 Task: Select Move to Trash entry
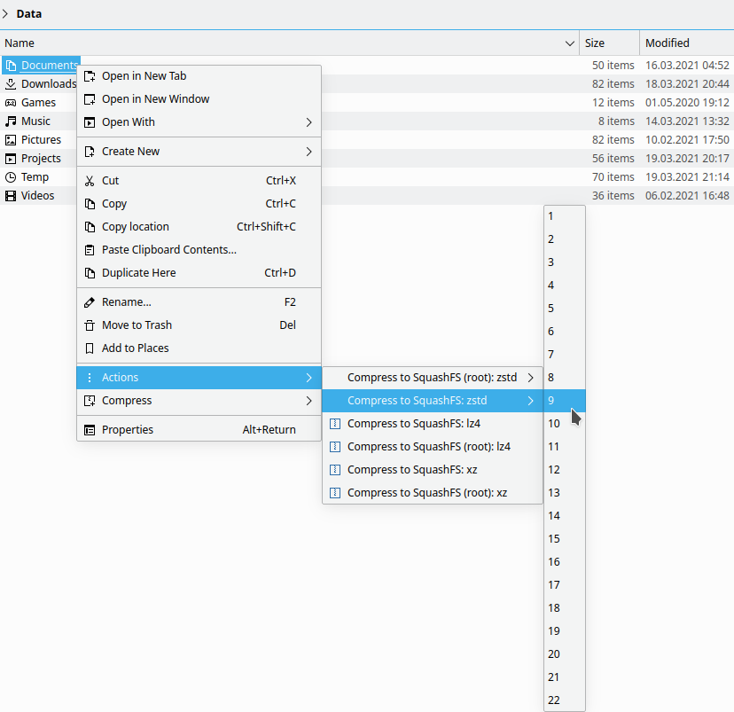point(199,325)
